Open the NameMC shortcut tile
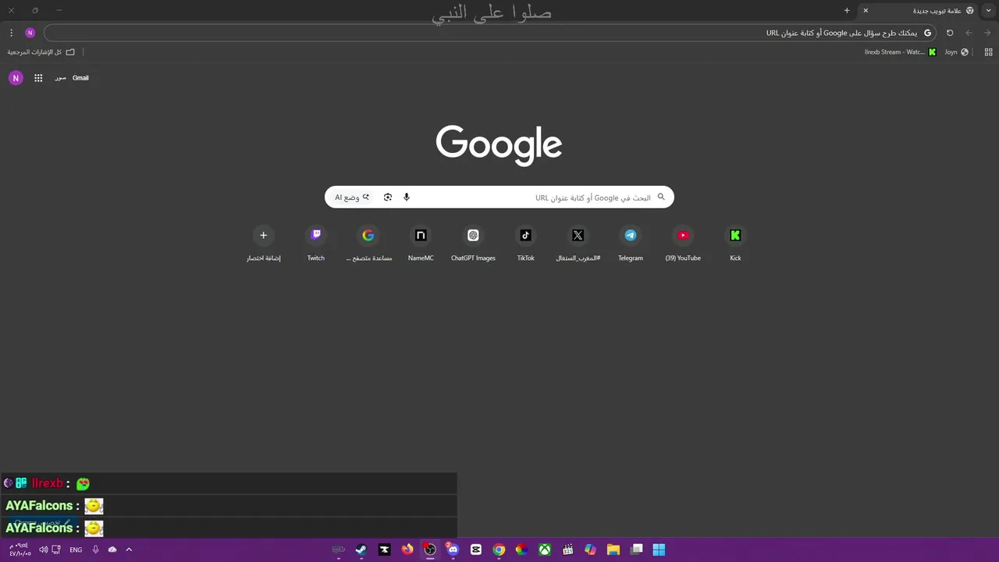 coord(421,235)
